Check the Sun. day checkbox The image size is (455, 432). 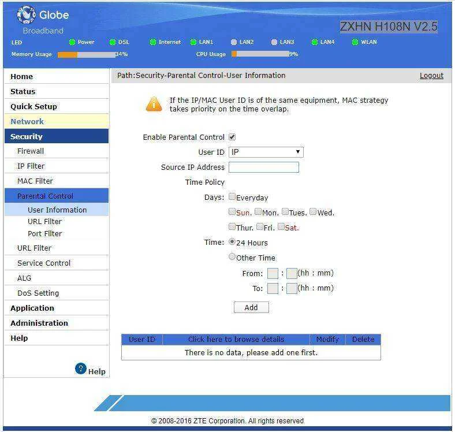pyautogui.click(x=232, y=211)
